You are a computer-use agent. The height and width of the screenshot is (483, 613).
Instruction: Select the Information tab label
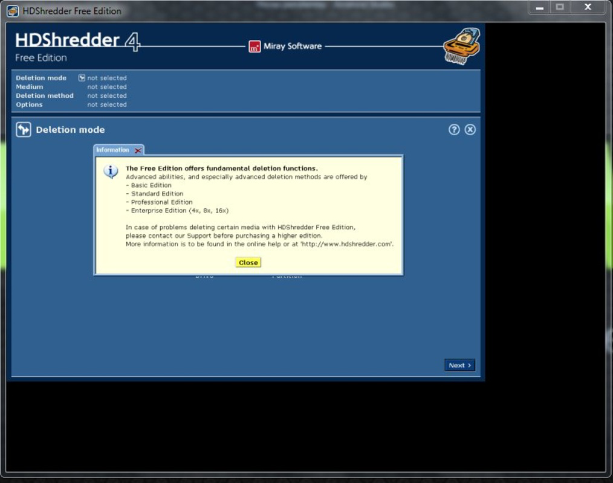click(x=112, y=150)
